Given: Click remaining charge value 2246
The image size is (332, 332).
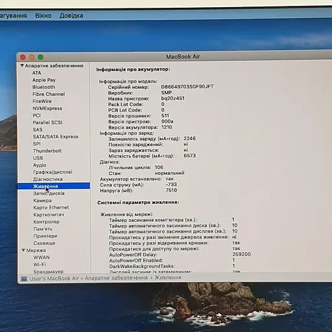Looking at the screenshot, I should pyautogui.click(x=189, y=138).
